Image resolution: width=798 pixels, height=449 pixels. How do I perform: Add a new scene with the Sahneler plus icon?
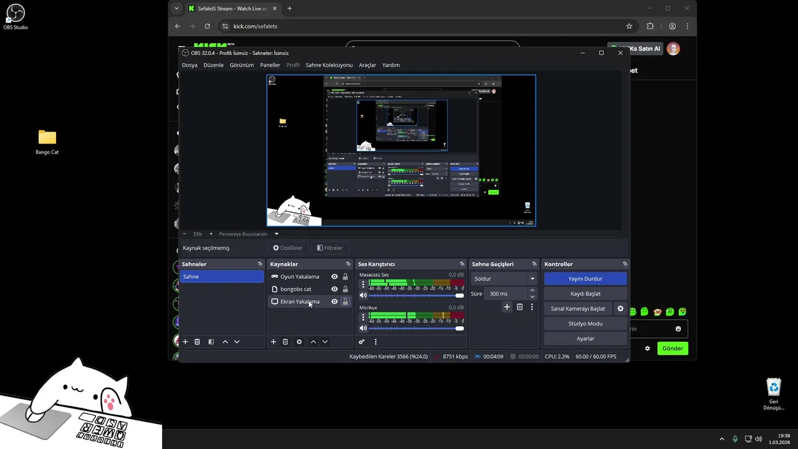coord(185,342)
